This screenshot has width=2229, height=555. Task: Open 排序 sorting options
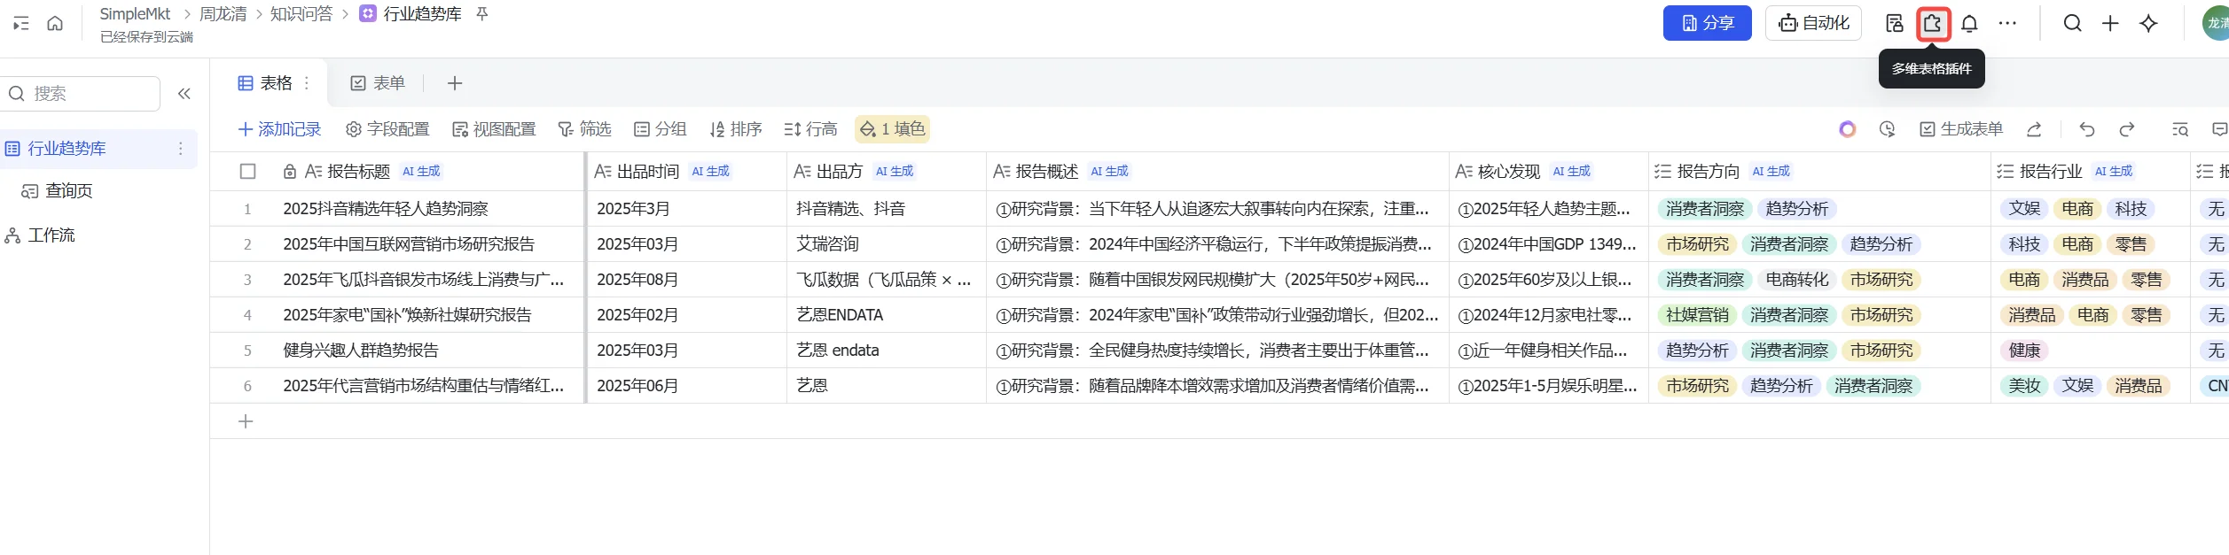[x=736, y=129]
